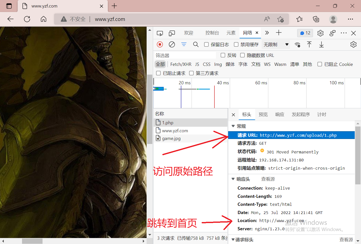Open the network request search

(x=196, y=44)
